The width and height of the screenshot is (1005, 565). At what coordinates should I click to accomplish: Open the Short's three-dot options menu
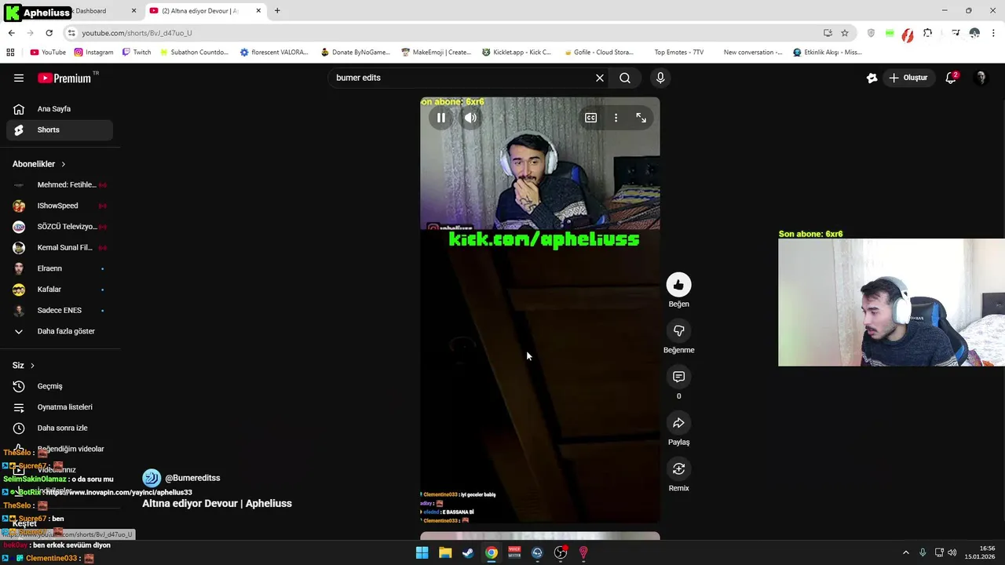pos(616,118)
